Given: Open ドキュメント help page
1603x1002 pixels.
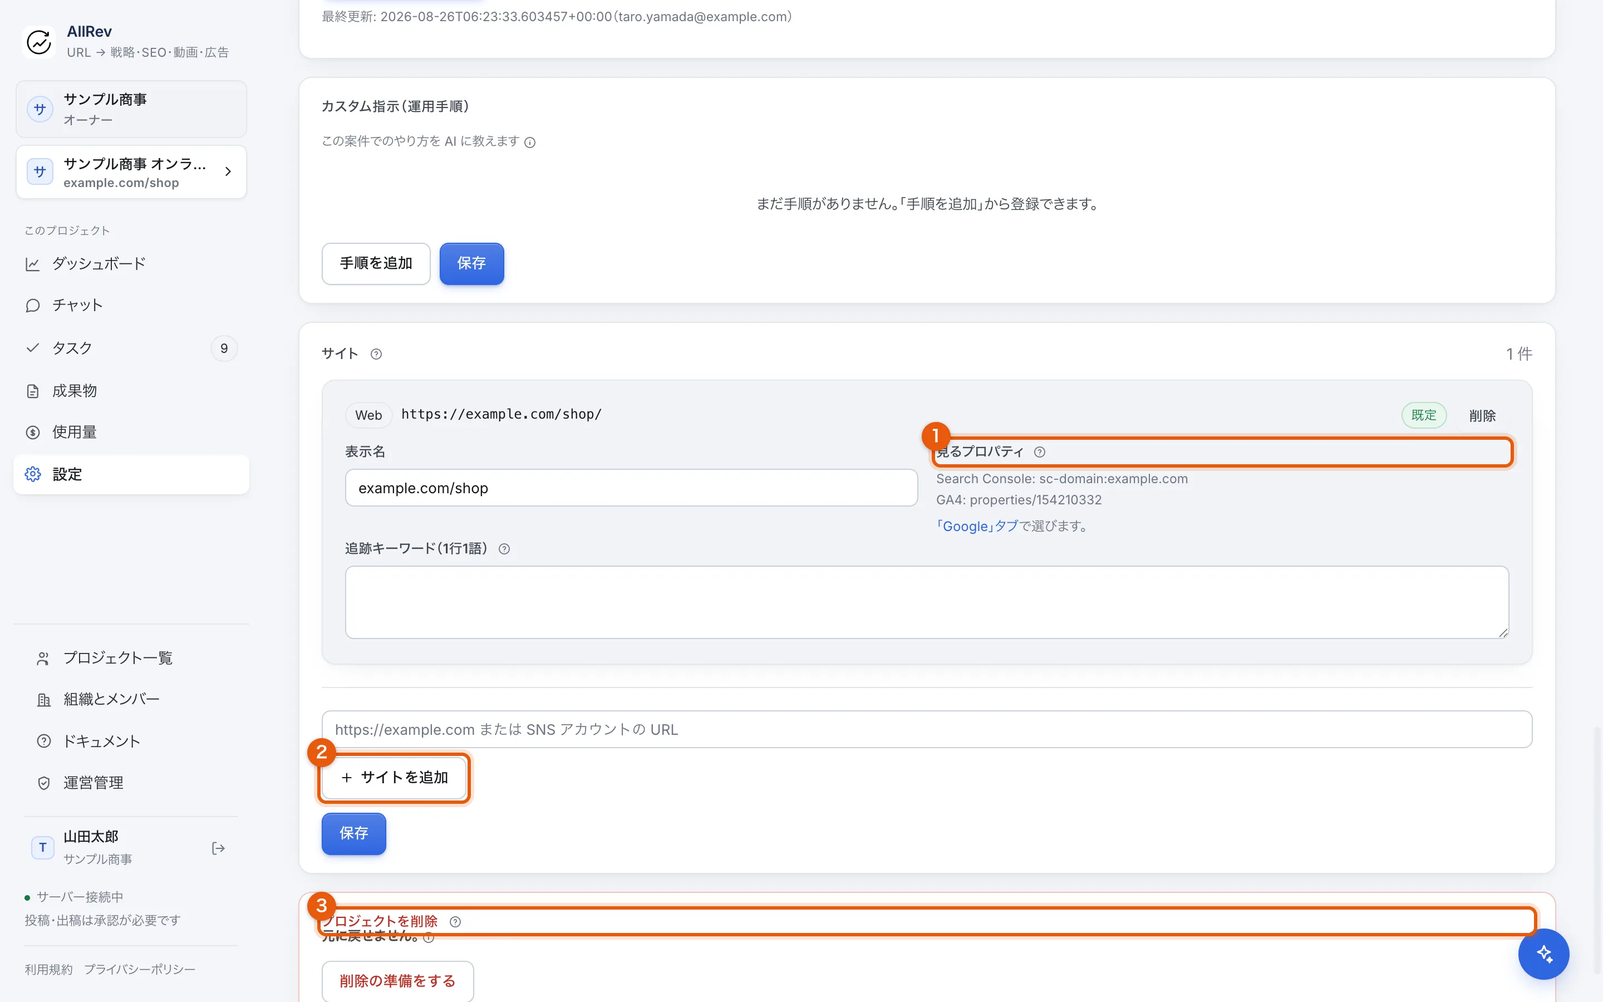Looking at the screenshot, I should pyautogui.click(x=131, y=741).
